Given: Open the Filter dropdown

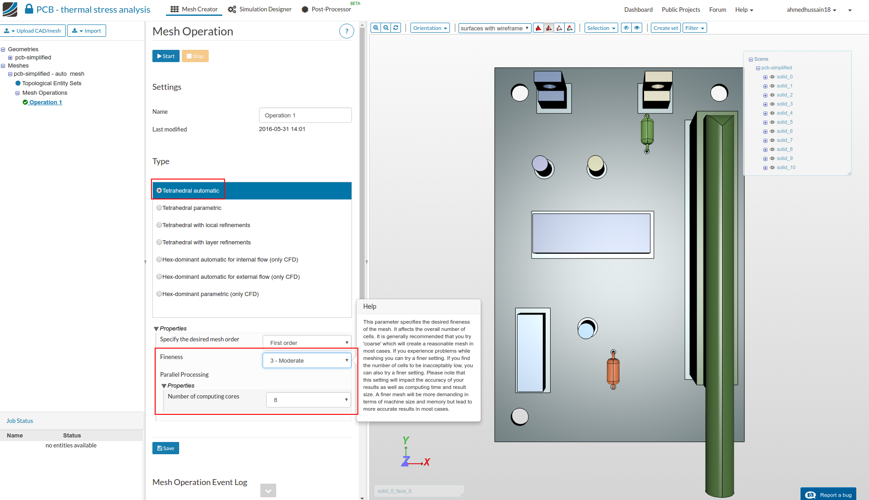Looking at the screenshot, I should pyautogui.click(x=694, y=28).
